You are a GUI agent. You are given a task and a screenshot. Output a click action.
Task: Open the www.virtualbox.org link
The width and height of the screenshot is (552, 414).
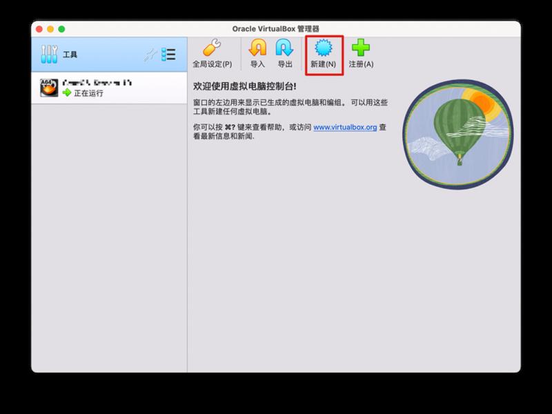(x=345, y=127)
